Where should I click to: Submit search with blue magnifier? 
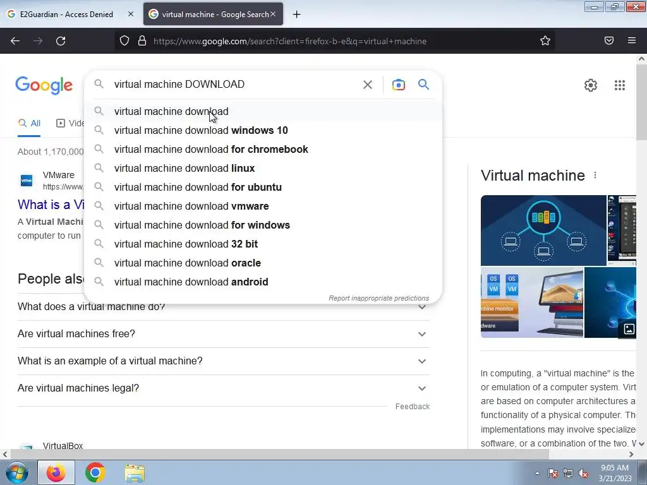pos(424,85)
